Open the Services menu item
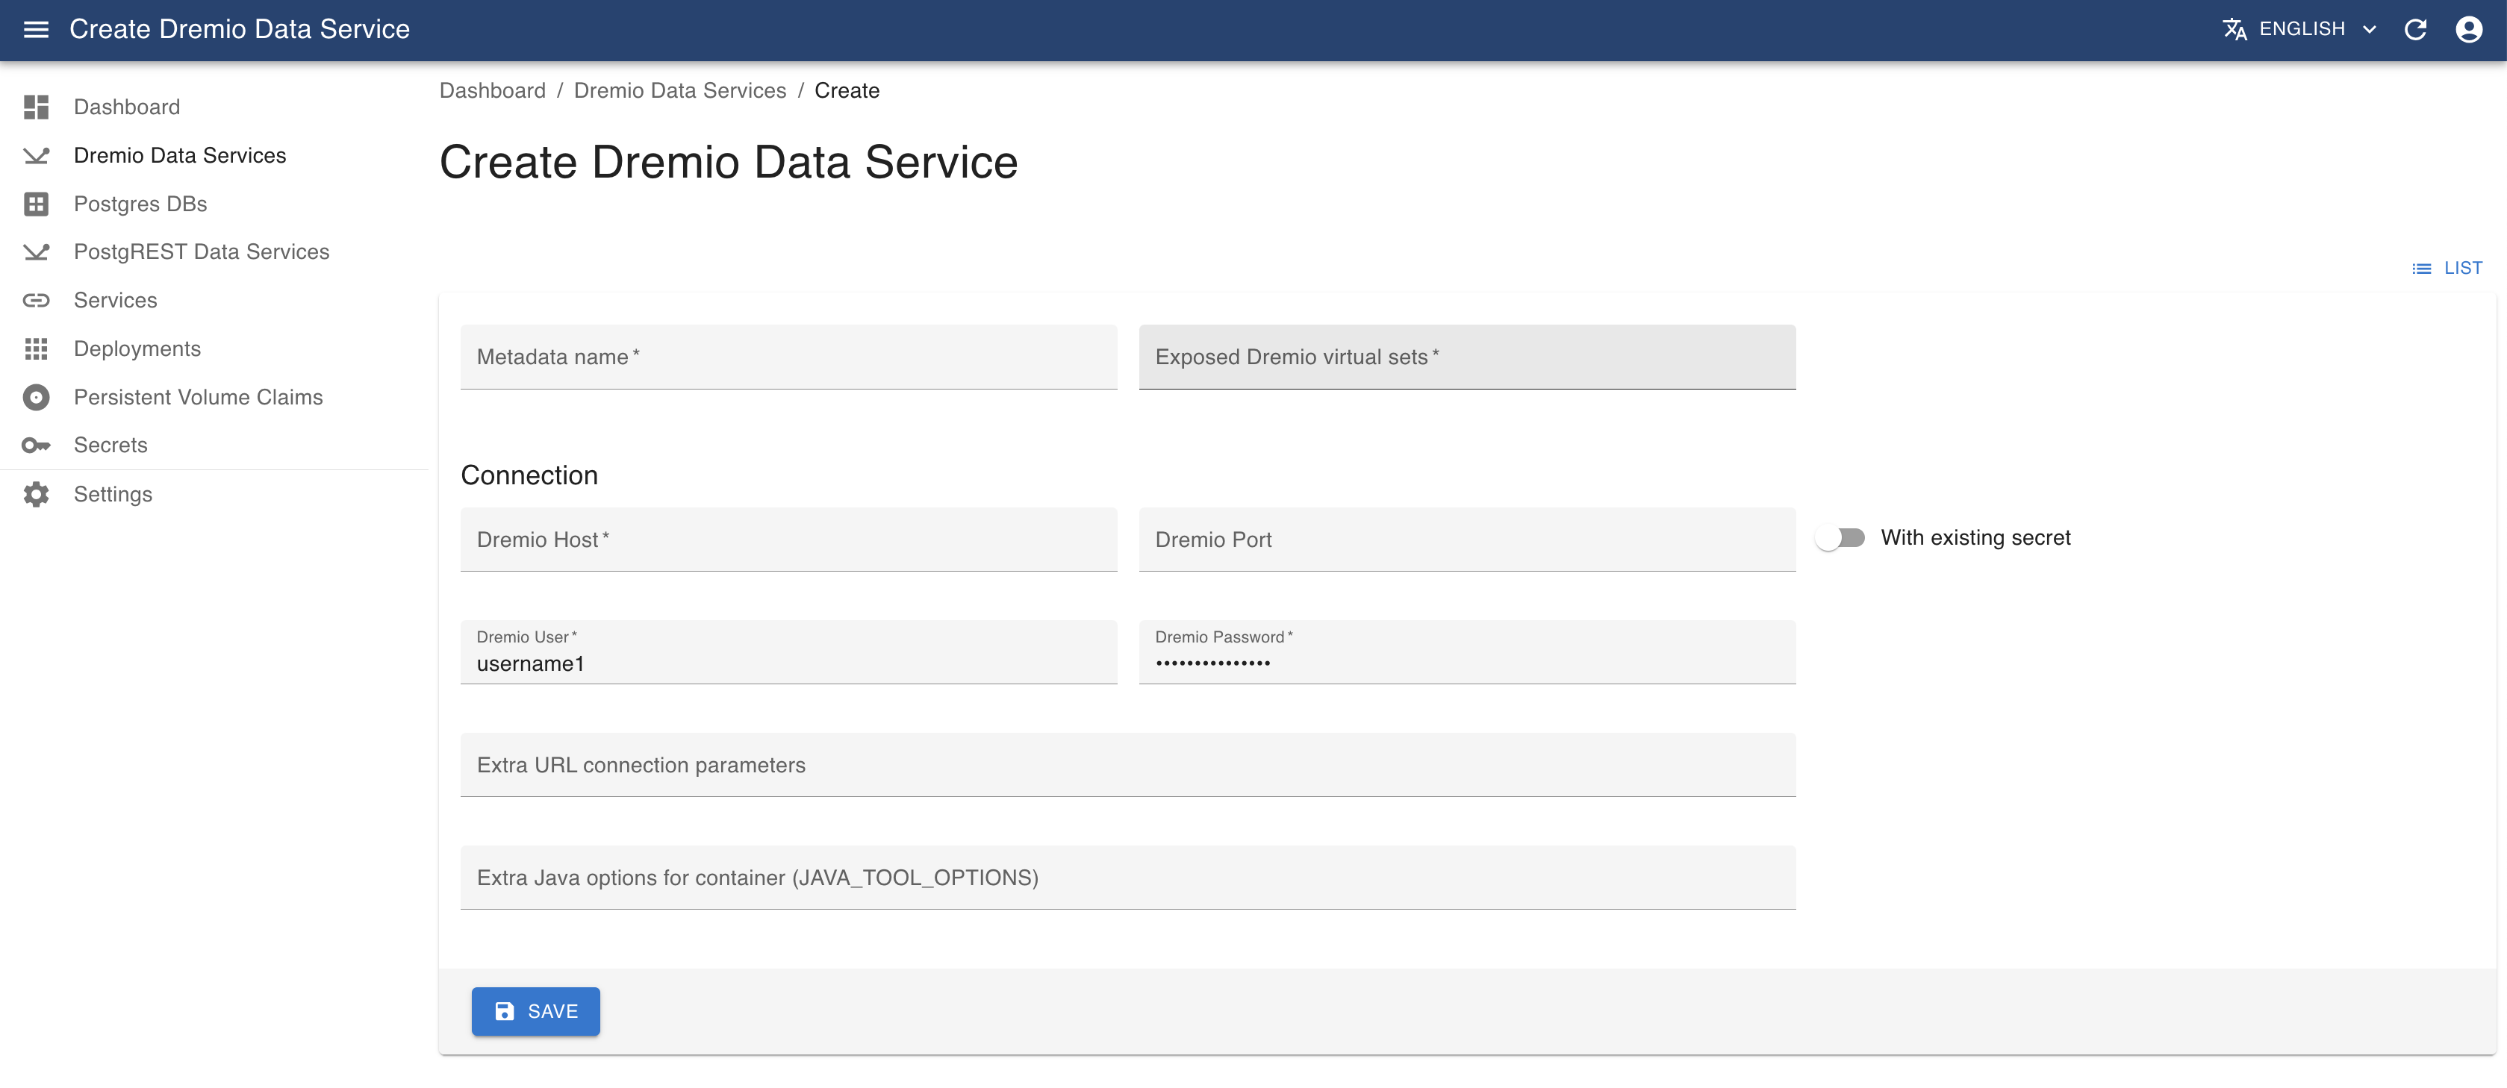Screen dimensions: 2507x1088 214,300
